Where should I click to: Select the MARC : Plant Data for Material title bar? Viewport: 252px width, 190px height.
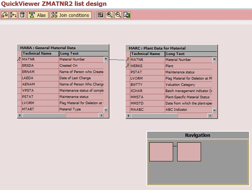pyautogui.click(x=171, y=48)
